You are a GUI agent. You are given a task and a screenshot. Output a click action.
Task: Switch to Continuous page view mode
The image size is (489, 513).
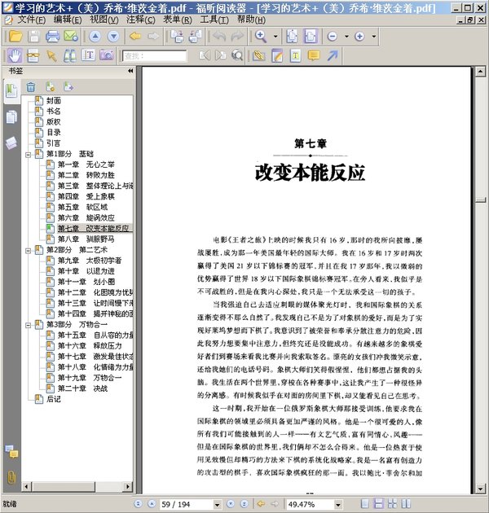point(378,504)
